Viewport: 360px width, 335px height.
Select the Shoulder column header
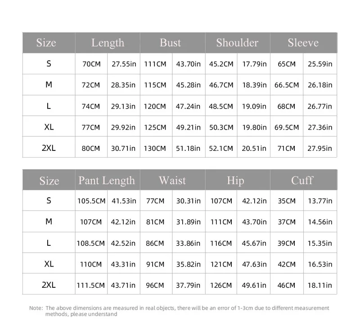[237, 43]
